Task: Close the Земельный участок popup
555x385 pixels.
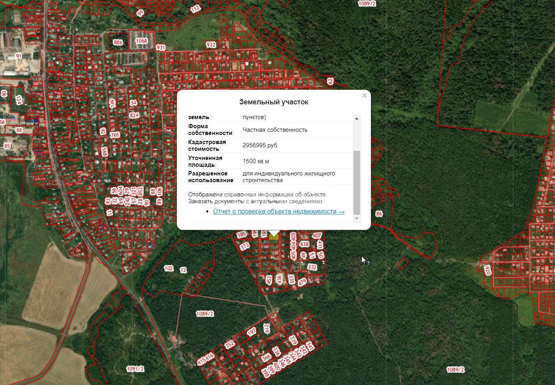Action: 364,95
